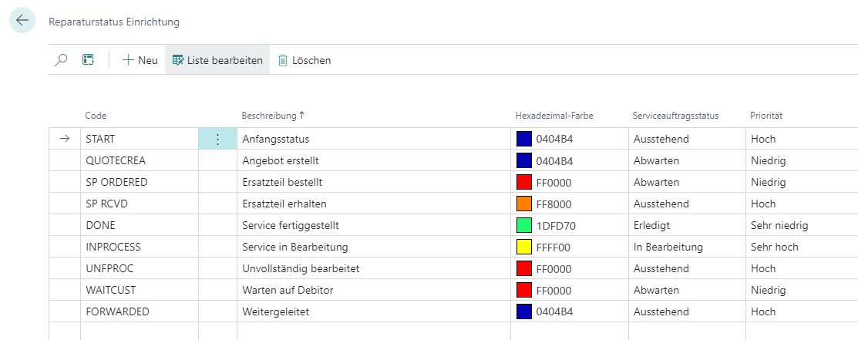Create a new entry with Neu
Image resolution: width=858 pixels, height=340 pixels.
point(140,60)
